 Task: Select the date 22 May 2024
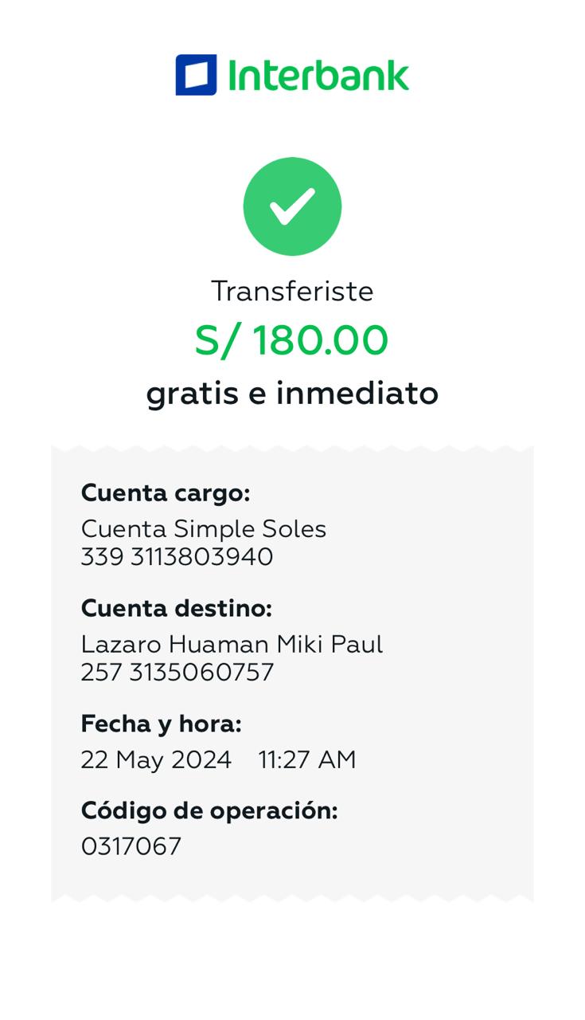click(156, 760)
